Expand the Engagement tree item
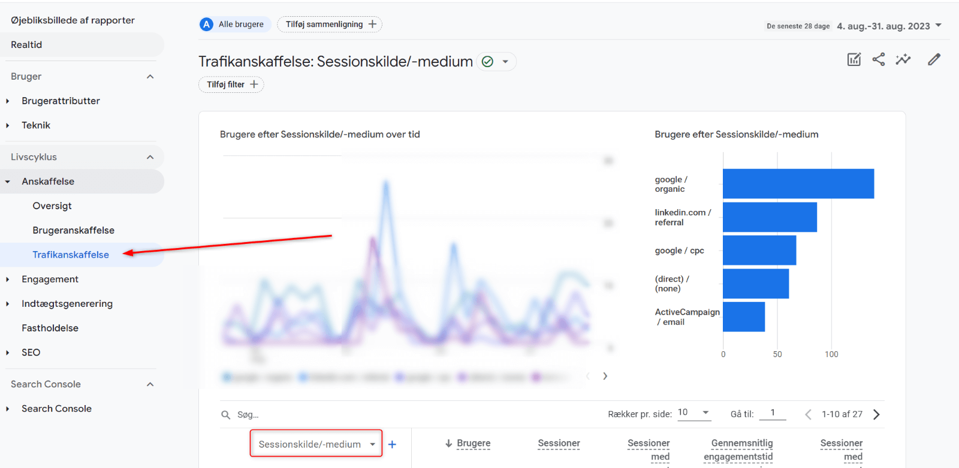959x468 pixels. (x=8, y=279)
